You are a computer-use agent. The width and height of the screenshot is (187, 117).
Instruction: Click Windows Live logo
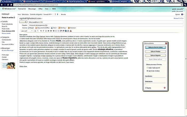point(9,9)
